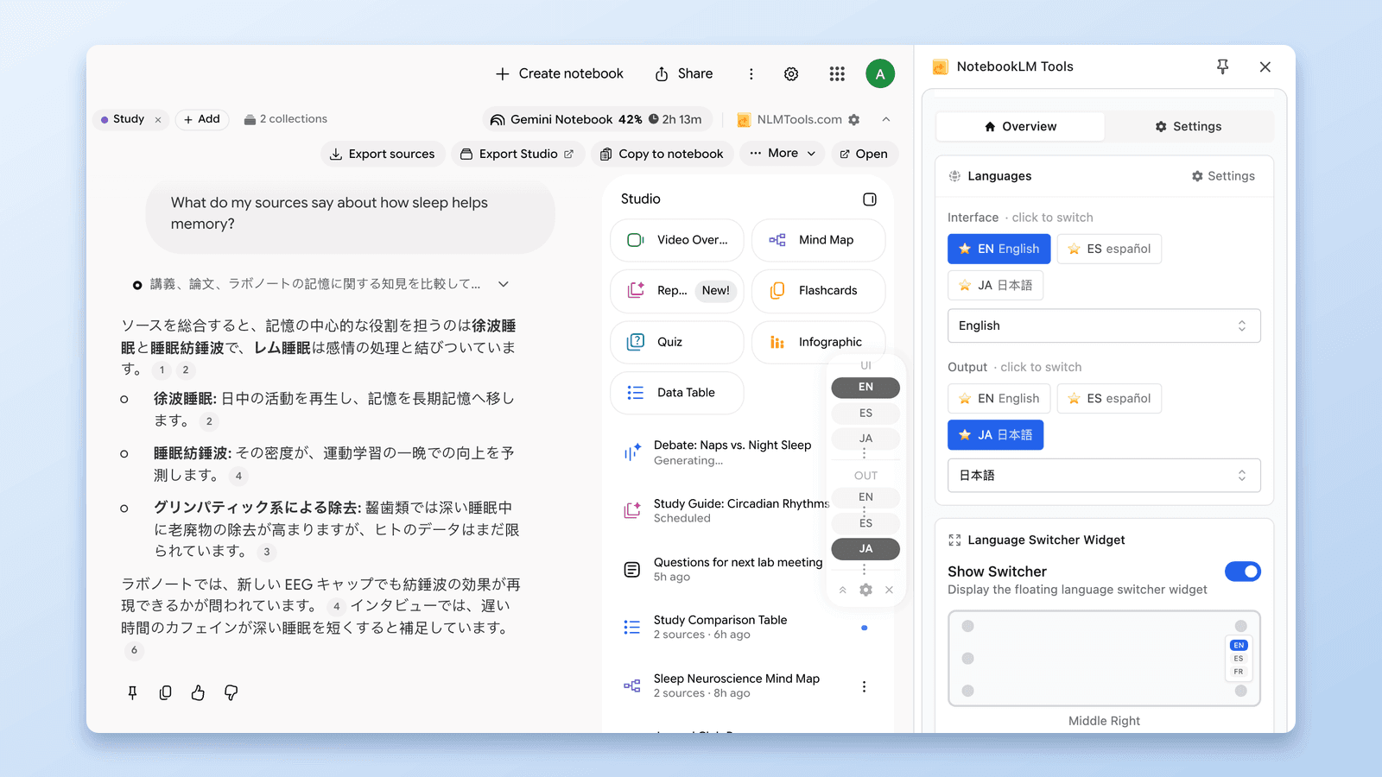
Task: Click the Add tag button
Action: (x=202, y=120)
